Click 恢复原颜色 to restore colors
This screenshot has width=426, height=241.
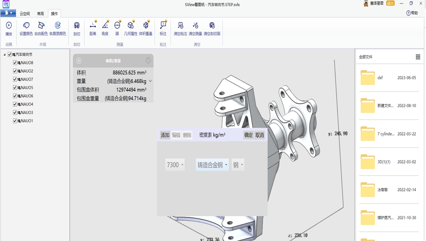pyautogui.click(x=58, y=26)
